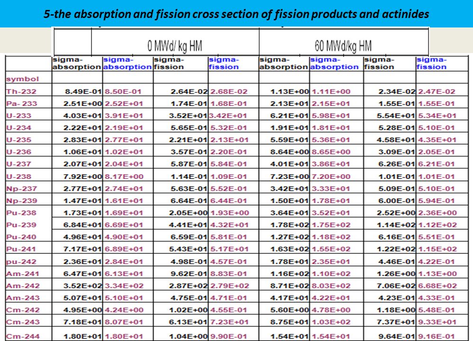The image size is (473, 341).
Task: Click the U-236 row label
Action: [x=18, y=152]
